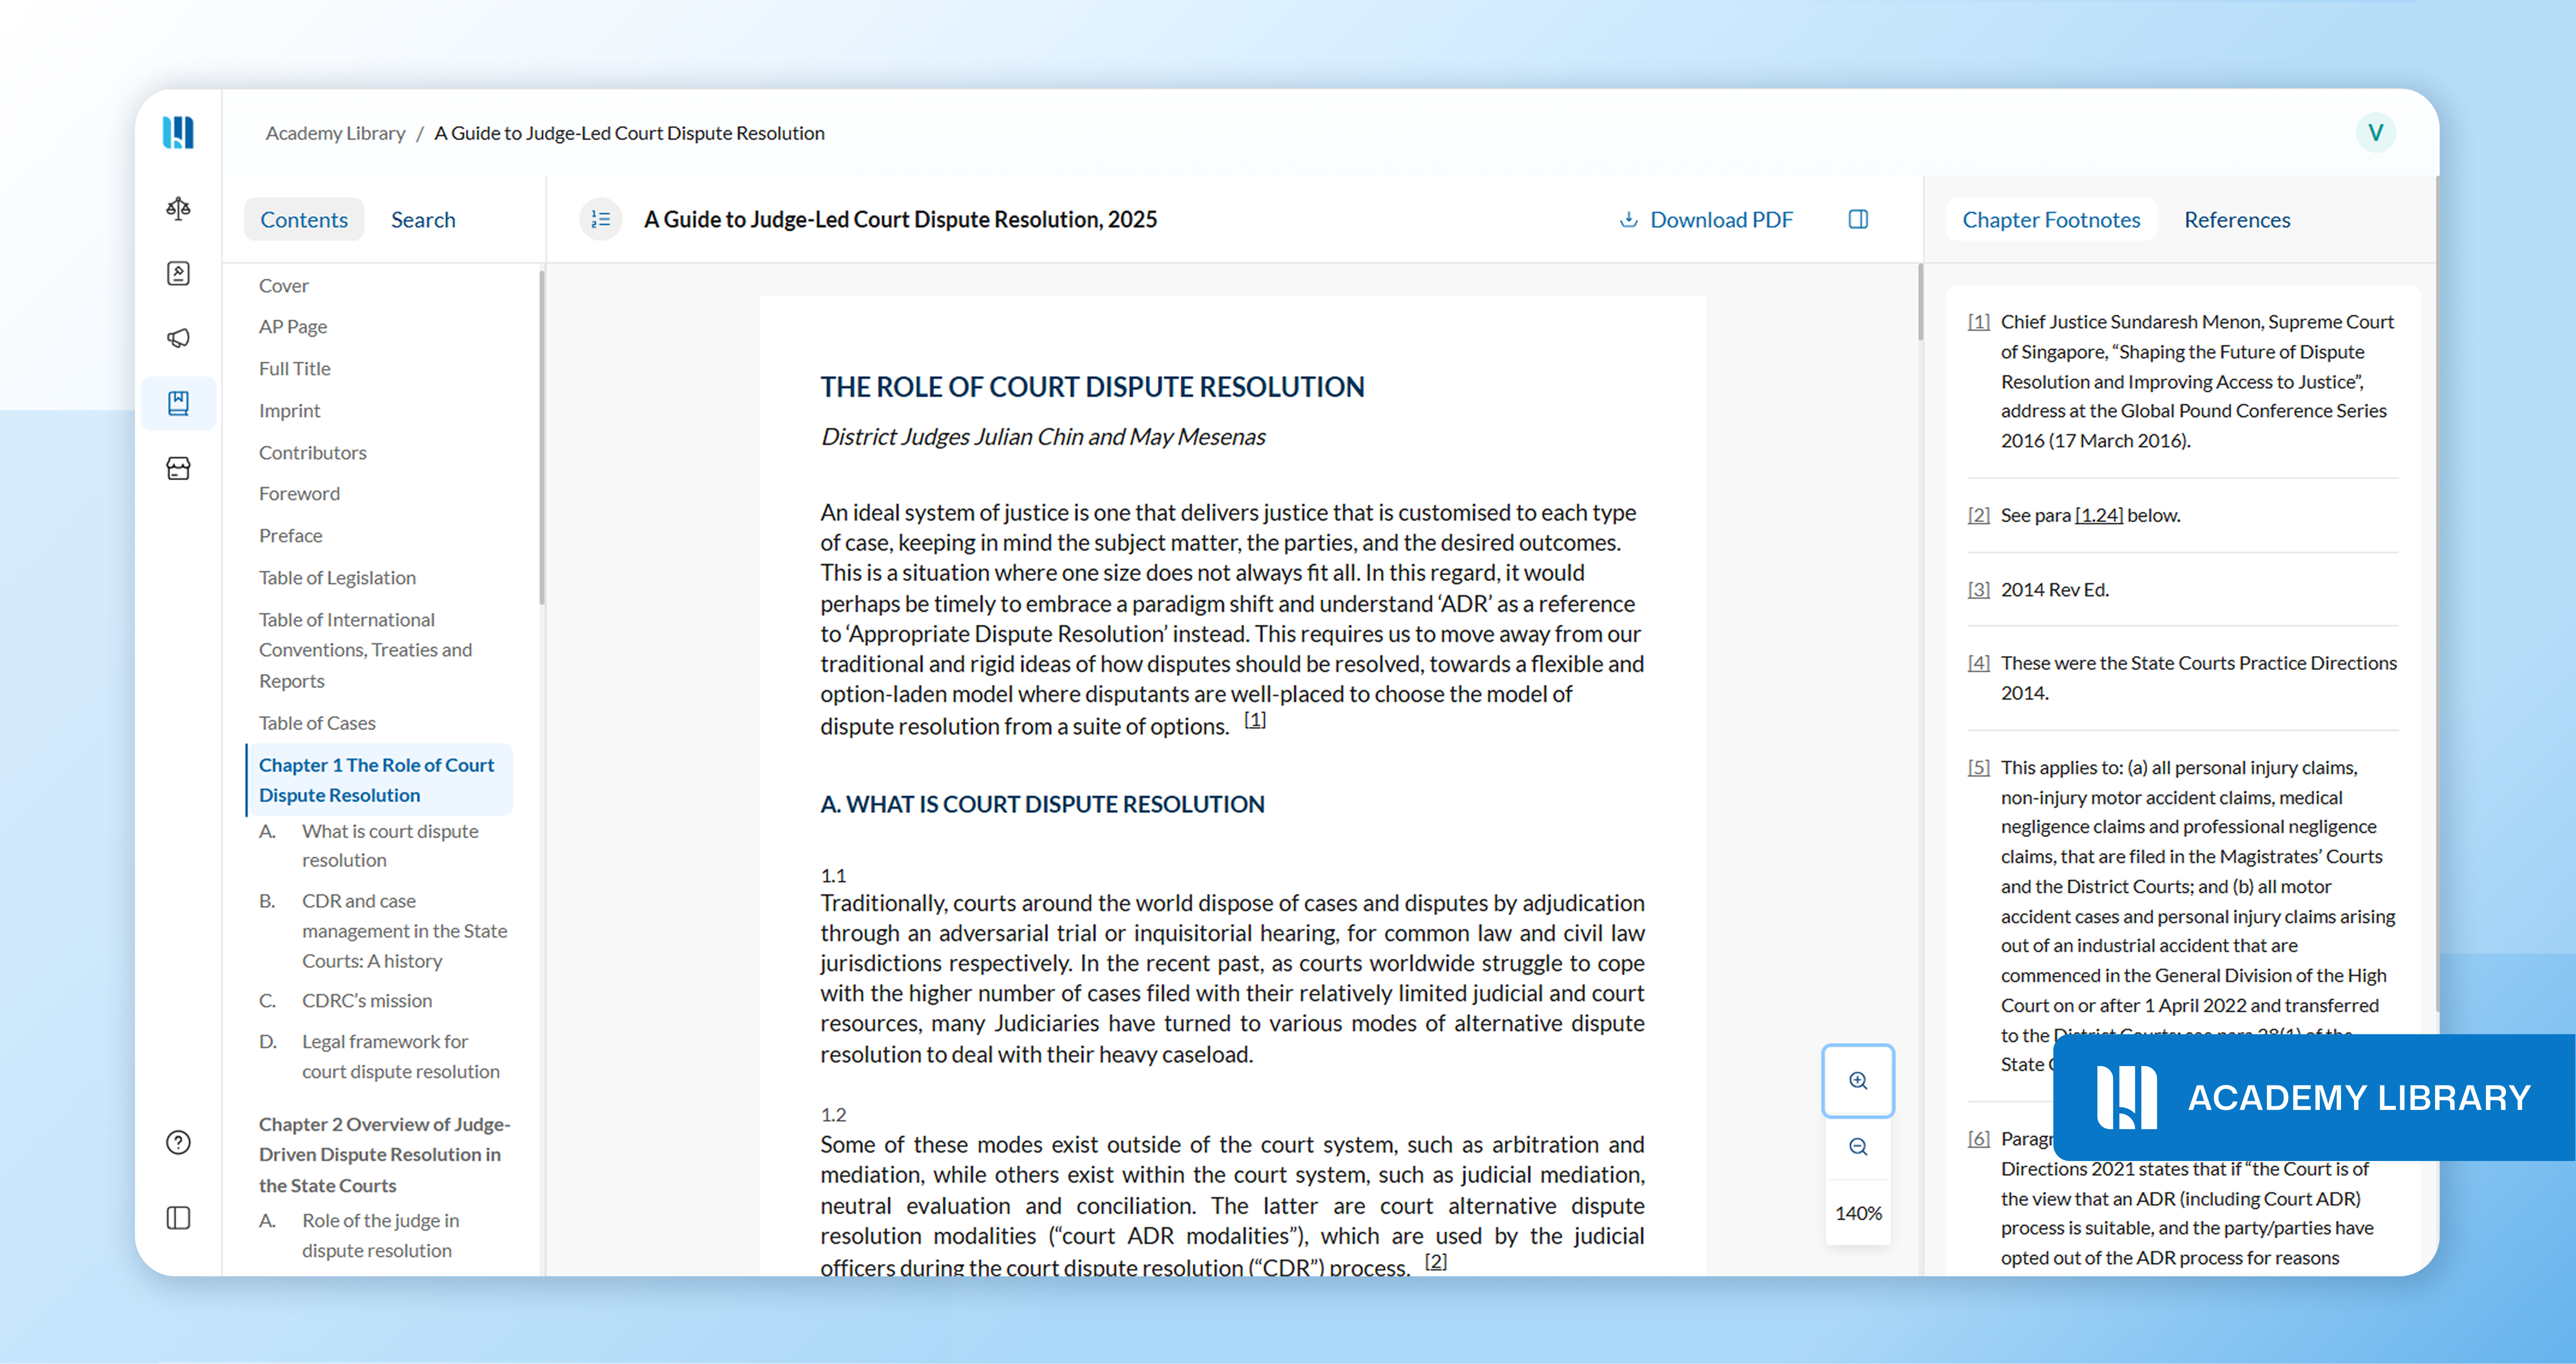Viewport: 2576px width, 1364px height.
Task: Open the megaphone announcements sidebar icon
Action: (x=178, y=338)
